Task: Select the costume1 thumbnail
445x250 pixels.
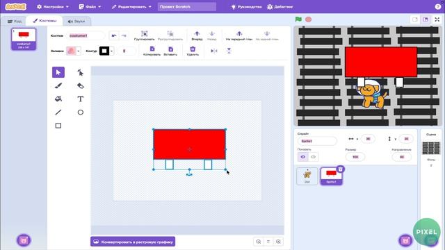Action: pyautogui.click(x=24, y=39)
